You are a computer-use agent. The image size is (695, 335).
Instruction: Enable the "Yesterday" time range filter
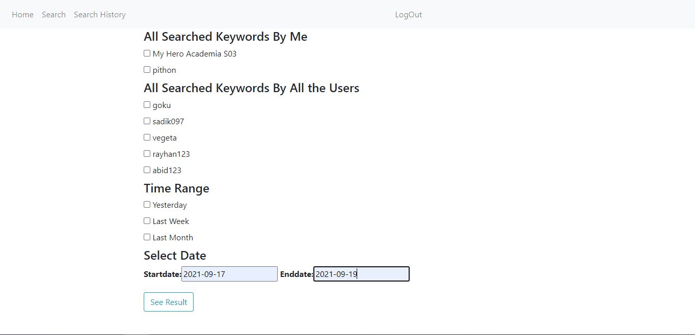tap(147, 204)
